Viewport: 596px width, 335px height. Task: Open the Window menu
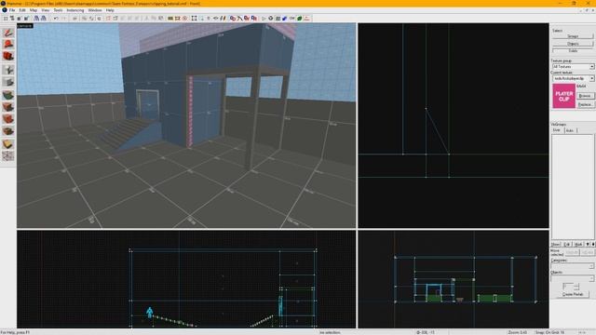point(95,10)
